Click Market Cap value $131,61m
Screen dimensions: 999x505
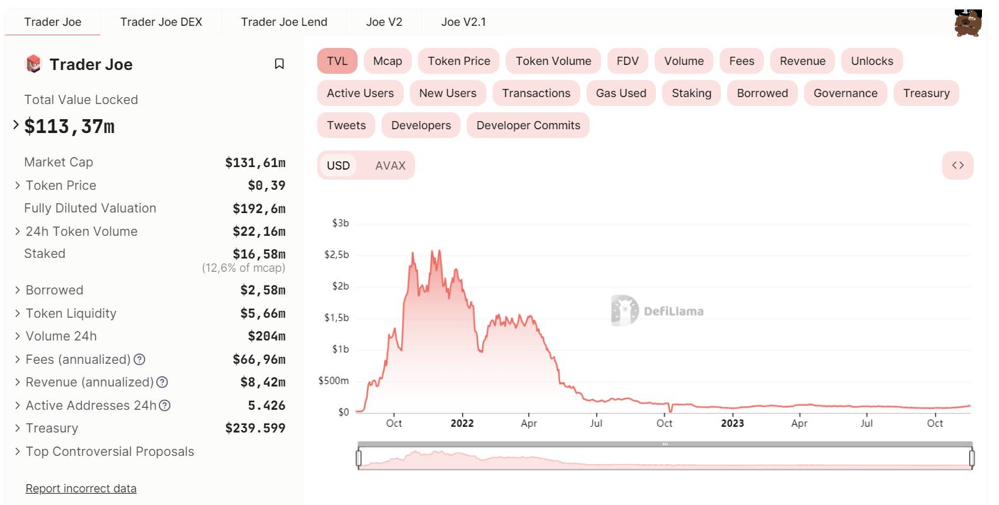click(x=255, y=163)
